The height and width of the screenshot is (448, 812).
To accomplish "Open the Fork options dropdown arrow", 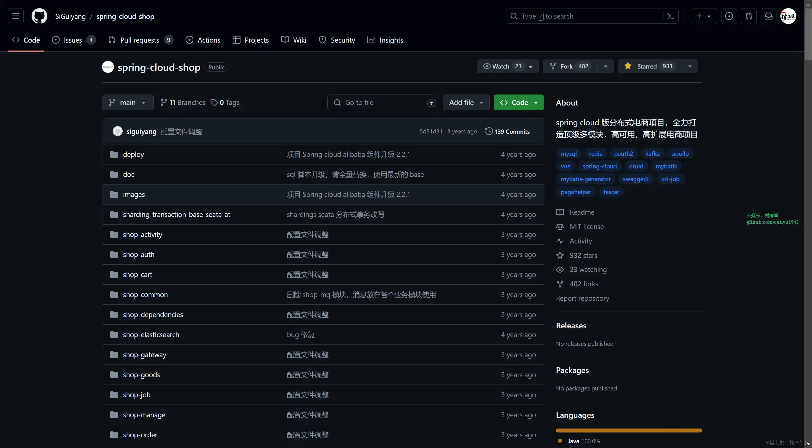I will pos(605,66).
